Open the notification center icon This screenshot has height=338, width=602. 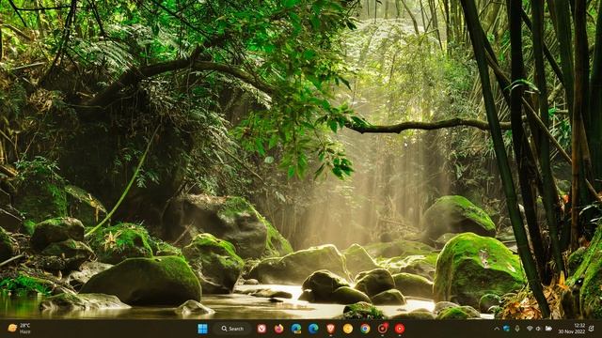point(592,329)
